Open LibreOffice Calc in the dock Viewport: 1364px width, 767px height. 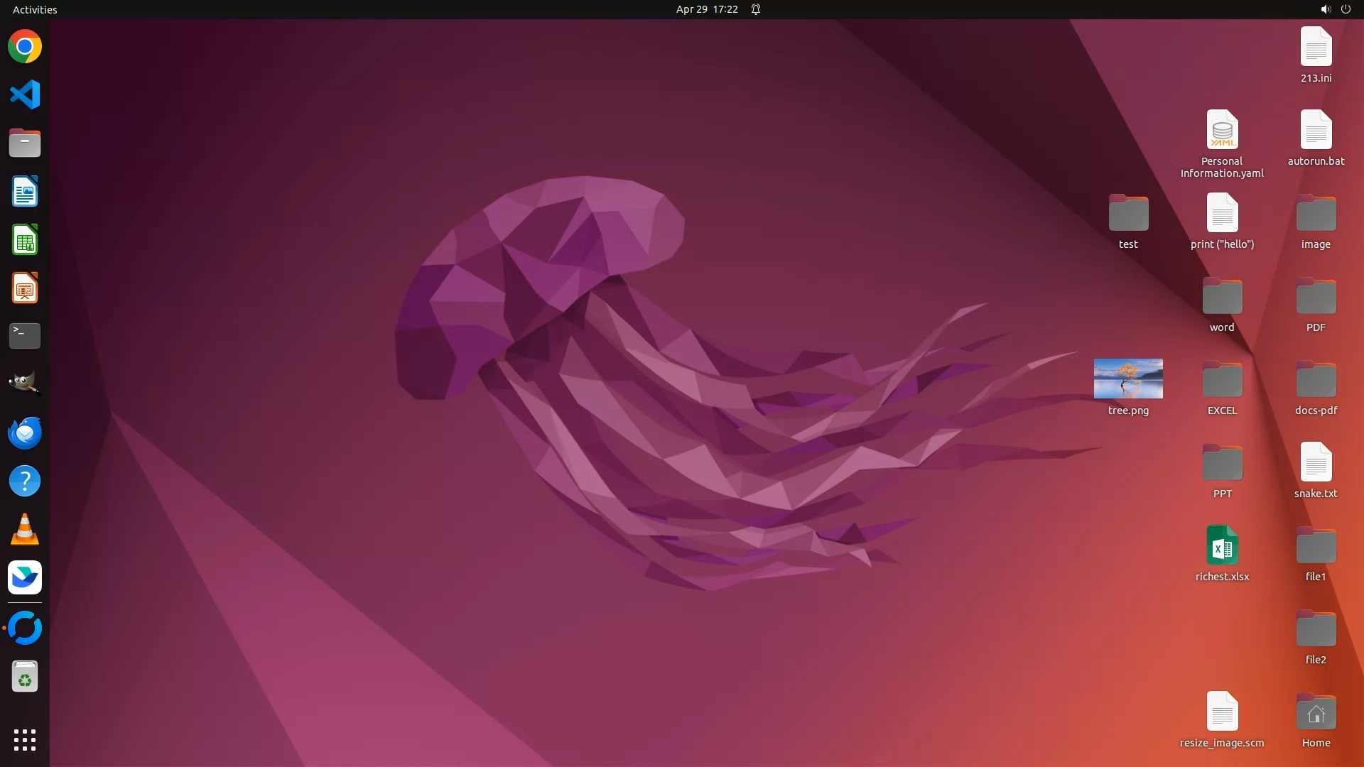click(x=25, y=240)
